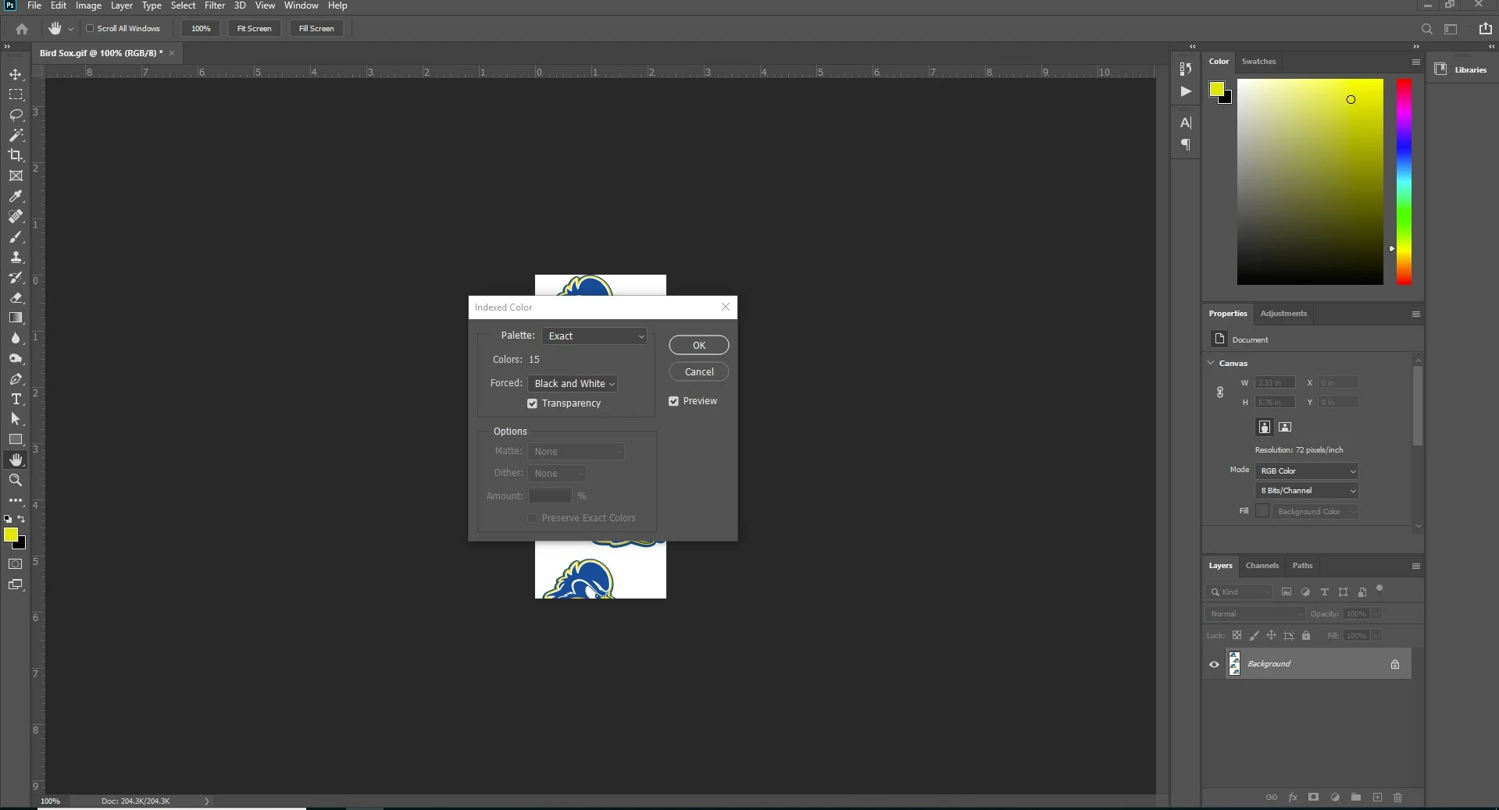Select the Zoom tool
Viewport: 1499px width, 810px height.
[x=16, y=480]
